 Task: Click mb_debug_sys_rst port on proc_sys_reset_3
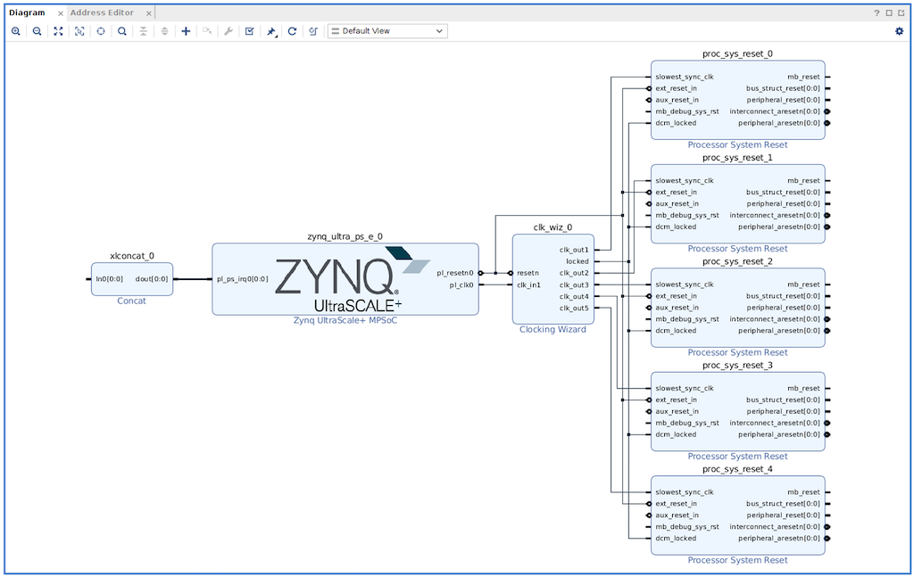pos(687,423)
